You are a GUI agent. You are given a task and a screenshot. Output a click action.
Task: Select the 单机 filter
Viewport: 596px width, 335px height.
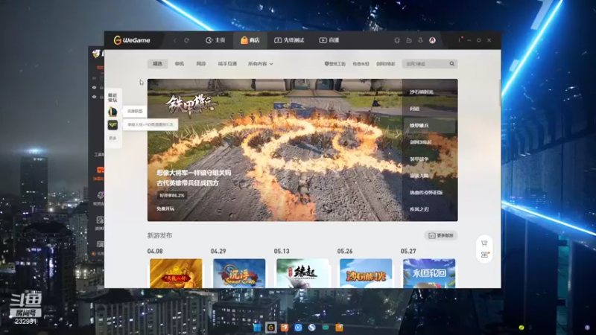[x=180, y=64]
